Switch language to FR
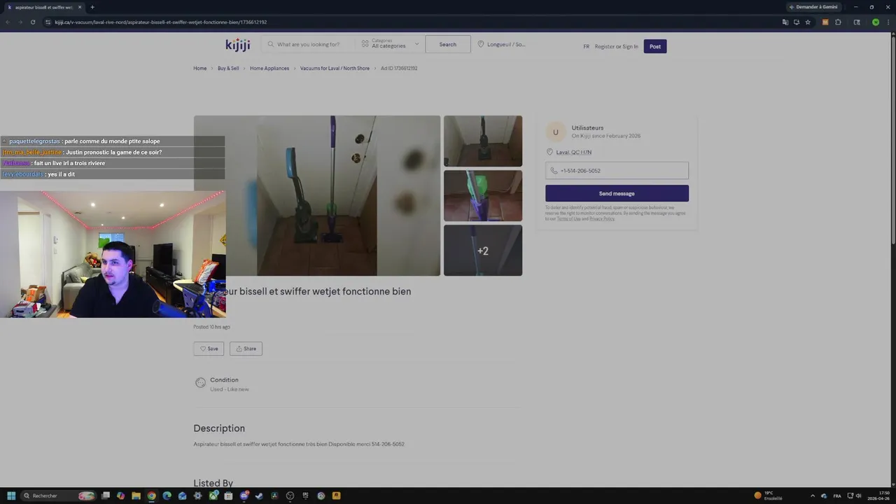The height and width of the screenshot is (504, 896). pos(587,47)
